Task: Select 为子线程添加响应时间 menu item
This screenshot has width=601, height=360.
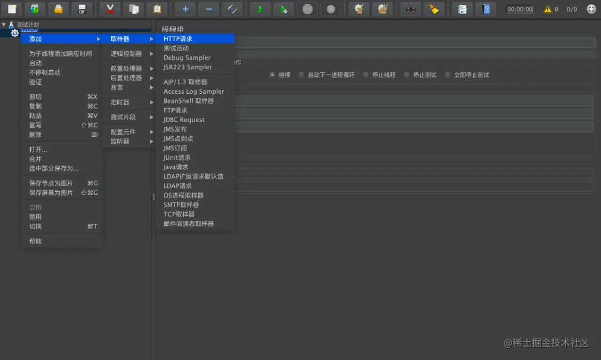Action: pyautogui.click(x=62, y=54)
